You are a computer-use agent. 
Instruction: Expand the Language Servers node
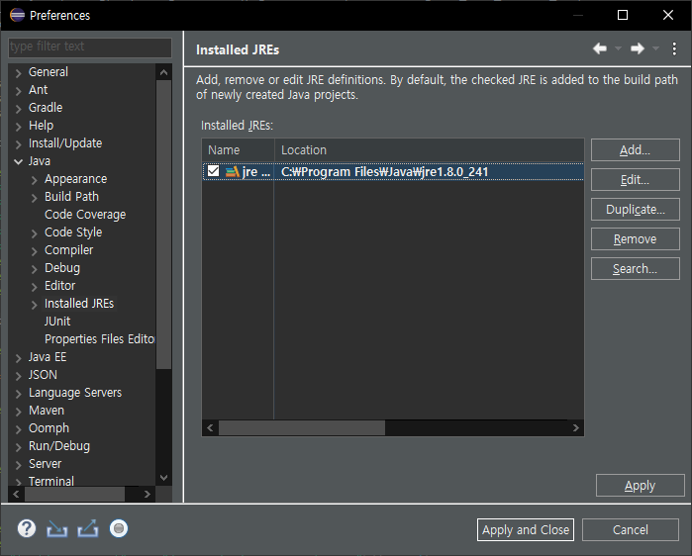coord(18,394)
